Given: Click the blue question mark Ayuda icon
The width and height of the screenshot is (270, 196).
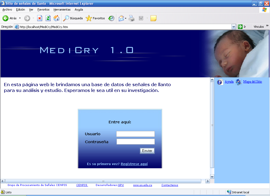Looking at the screenshot, I should click(x=220, y=82).
